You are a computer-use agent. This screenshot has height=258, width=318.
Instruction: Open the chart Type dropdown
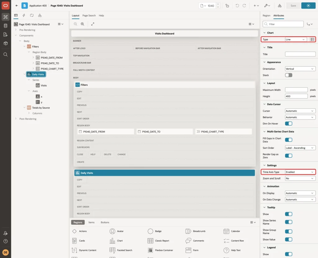(x=296, y=39)
